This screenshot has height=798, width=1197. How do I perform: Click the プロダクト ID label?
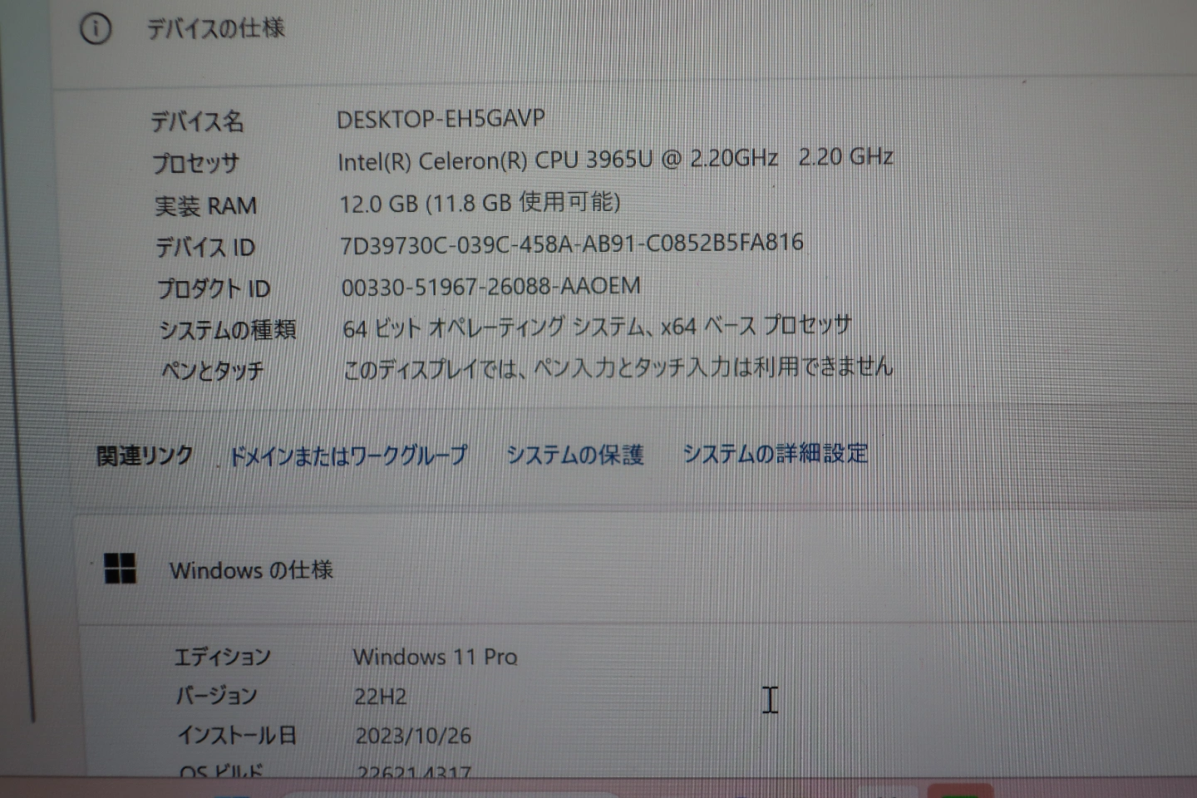[214, 288]
